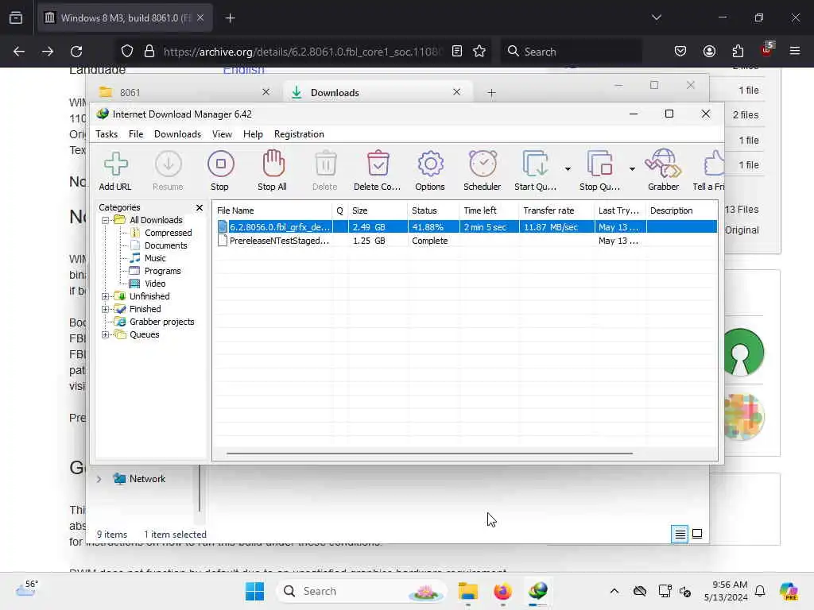Open Firefox Extensions puzzle icon
814x610 pixels.
pyautogui.click(x=738, y=51)
